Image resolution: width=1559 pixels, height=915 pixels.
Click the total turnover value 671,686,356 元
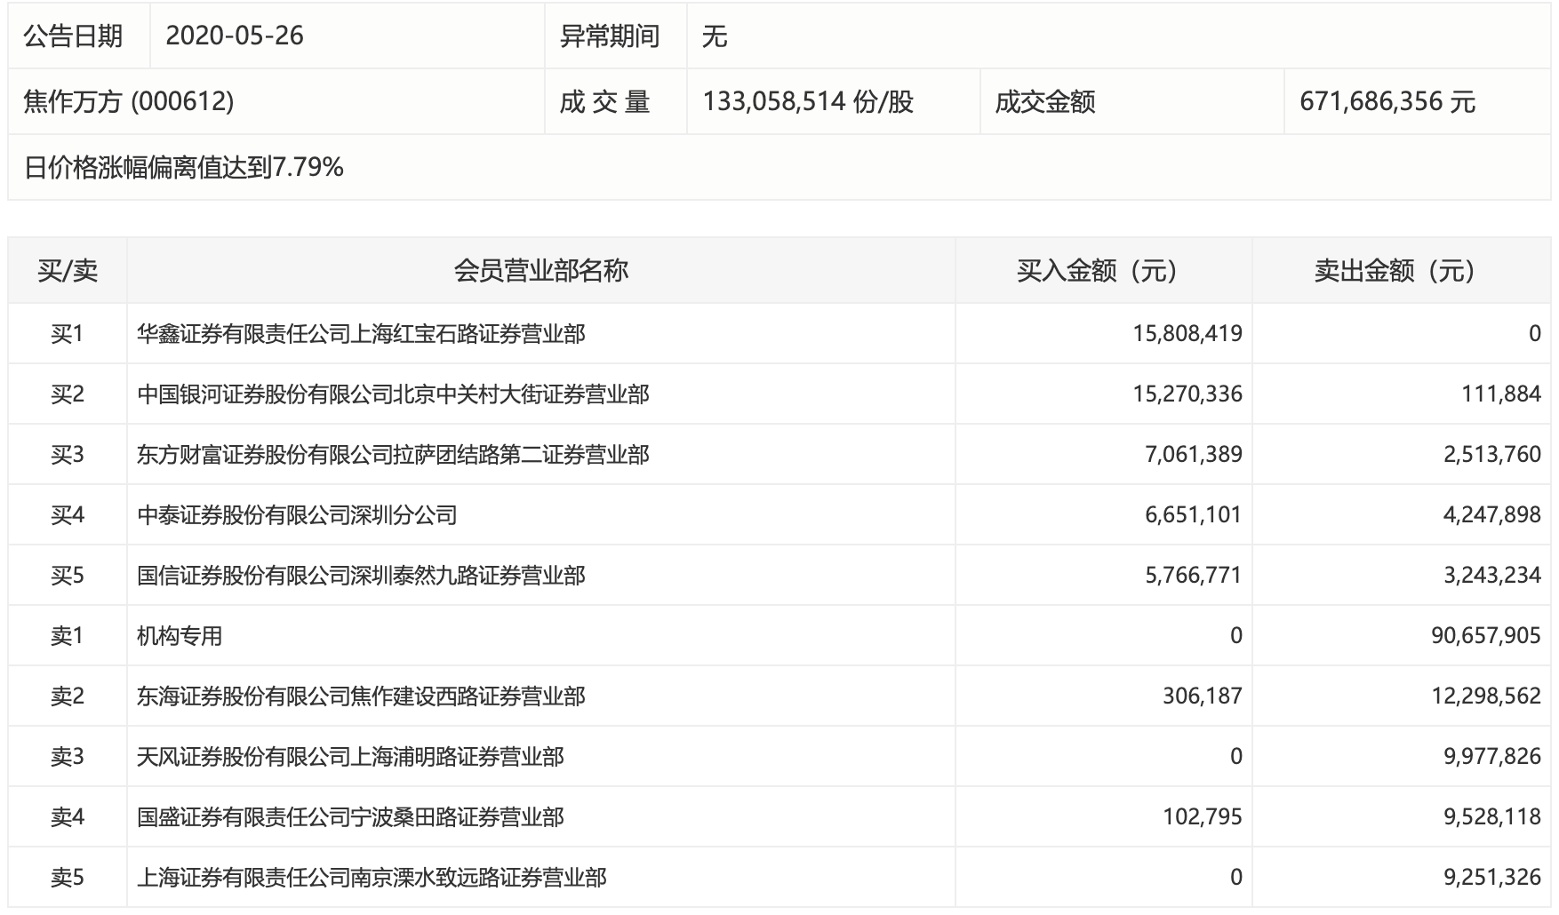click(1387, 102)
